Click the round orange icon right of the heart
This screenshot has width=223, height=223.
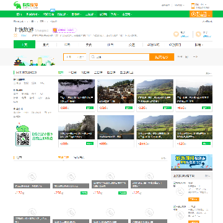tap(198, 34)
